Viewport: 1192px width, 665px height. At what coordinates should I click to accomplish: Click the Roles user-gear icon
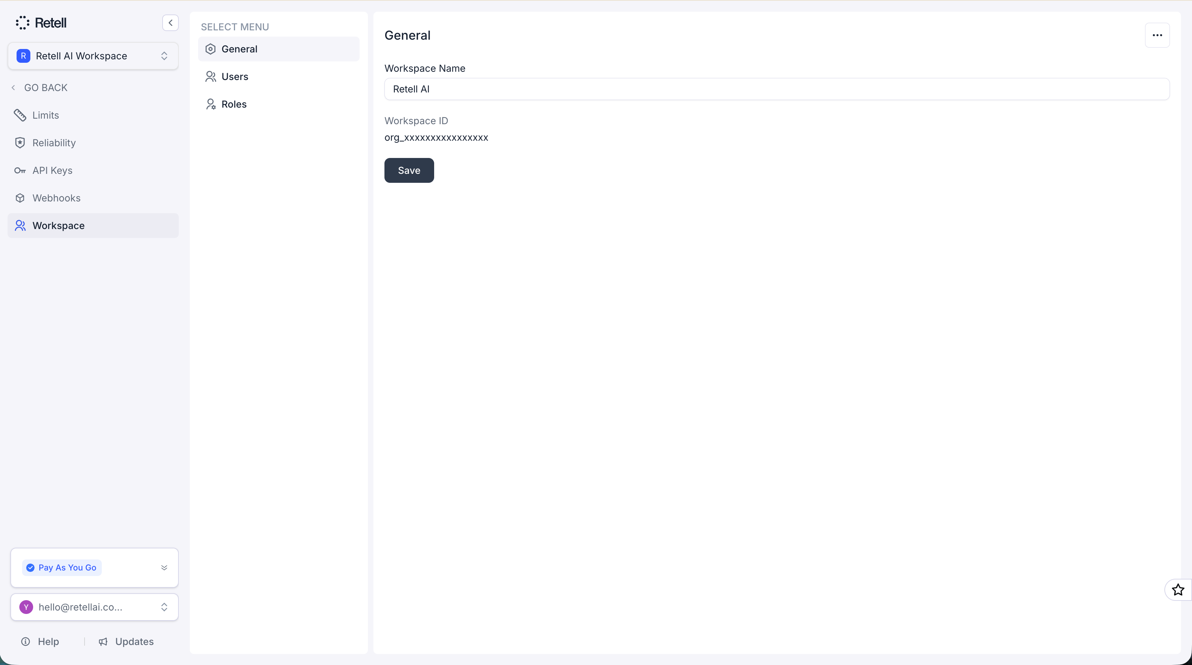click(x=211, y=104)
